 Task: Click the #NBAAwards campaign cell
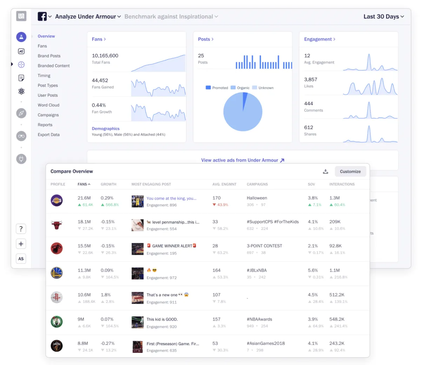tap(259, 319)
